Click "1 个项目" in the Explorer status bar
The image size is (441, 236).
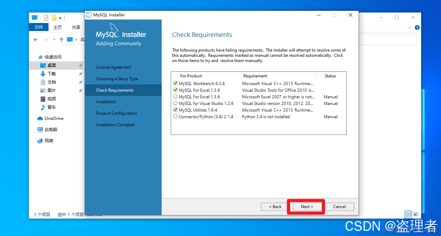point(42,215)
